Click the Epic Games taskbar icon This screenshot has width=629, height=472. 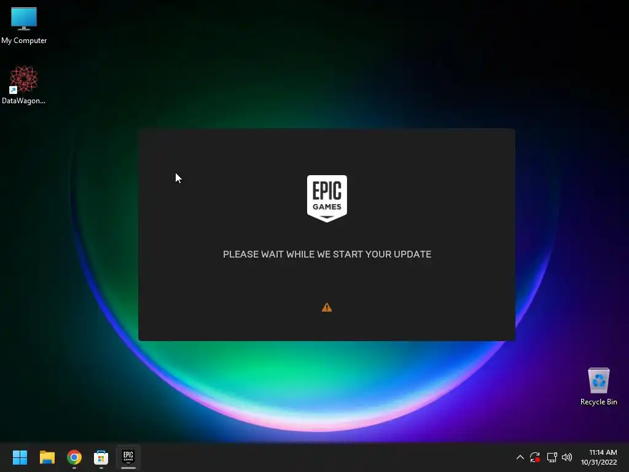point(128,457)
